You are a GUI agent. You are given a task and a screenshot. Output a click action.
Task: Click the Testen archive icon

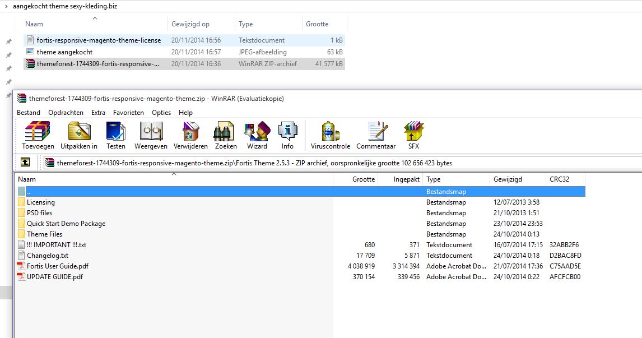click(x=116, y=131)
